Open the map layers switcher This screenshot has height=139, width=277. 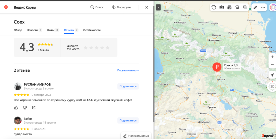coord(245,8)
